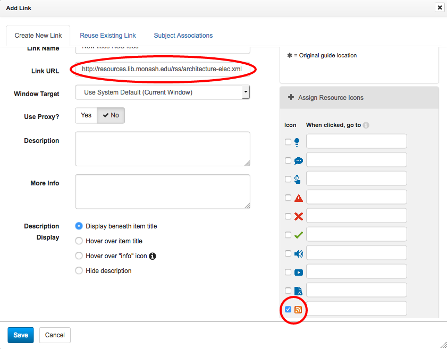Set Use Proxy to Yes

coord(86,115)
